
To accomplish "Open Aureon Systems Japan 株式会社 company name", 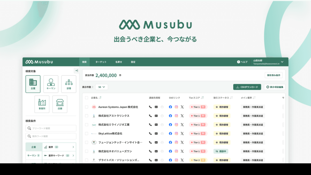I will (x=118, y=107).
